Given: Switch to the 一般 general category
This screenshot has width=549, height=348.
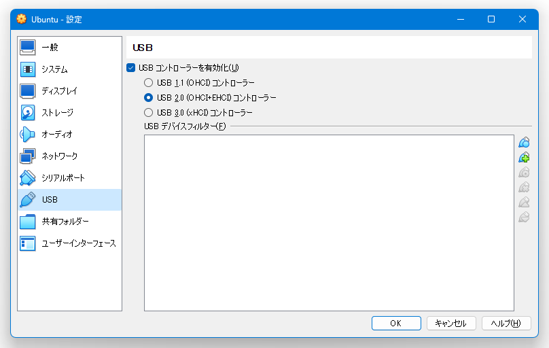Looking at the screenshot, I should click(x=70, y=48).
